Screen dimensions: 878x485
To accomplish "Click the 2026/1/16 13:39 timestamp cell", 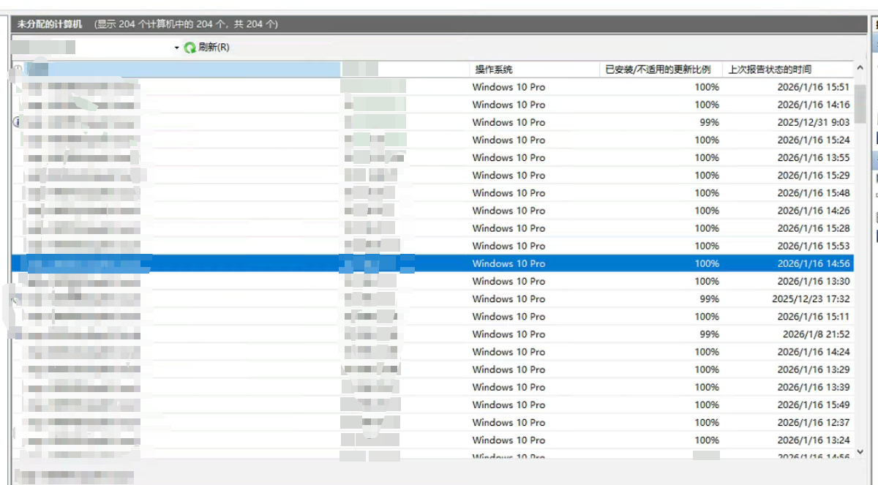I will [814, 387].
